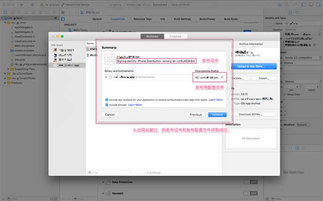Open Learn More link for app symbols
The width and height of the screenshot is (323, 201).
[x=216, y=100]
